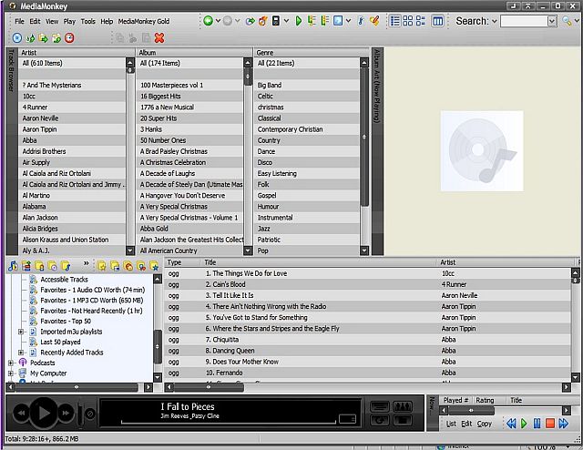583x450 pixels.
Task: Open the search box history dropdown
Action: (552, 21)
